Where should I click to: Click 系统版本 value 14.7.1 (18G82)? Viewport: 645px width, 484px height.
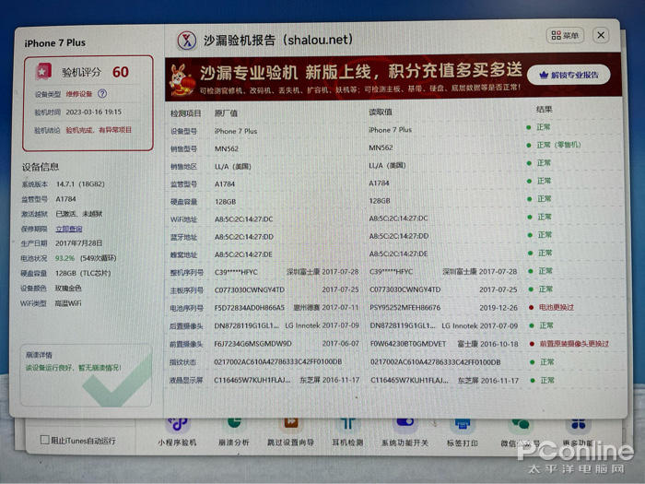[x=80, y=184]
